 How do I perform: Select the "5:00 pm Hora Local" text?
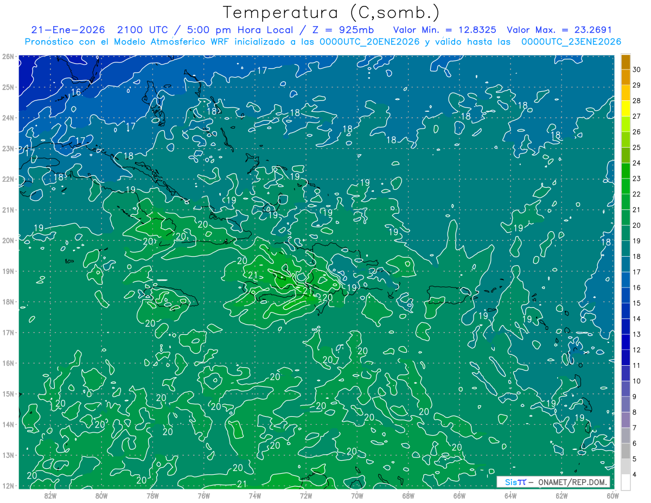coord(239,30)
